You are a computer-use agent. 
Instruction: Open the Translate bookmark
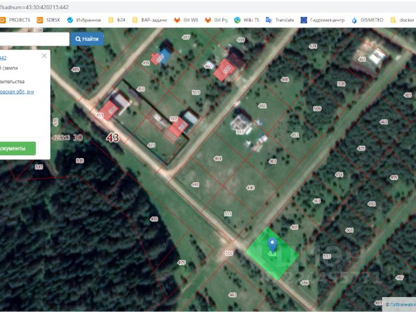(x=279, y=20)
